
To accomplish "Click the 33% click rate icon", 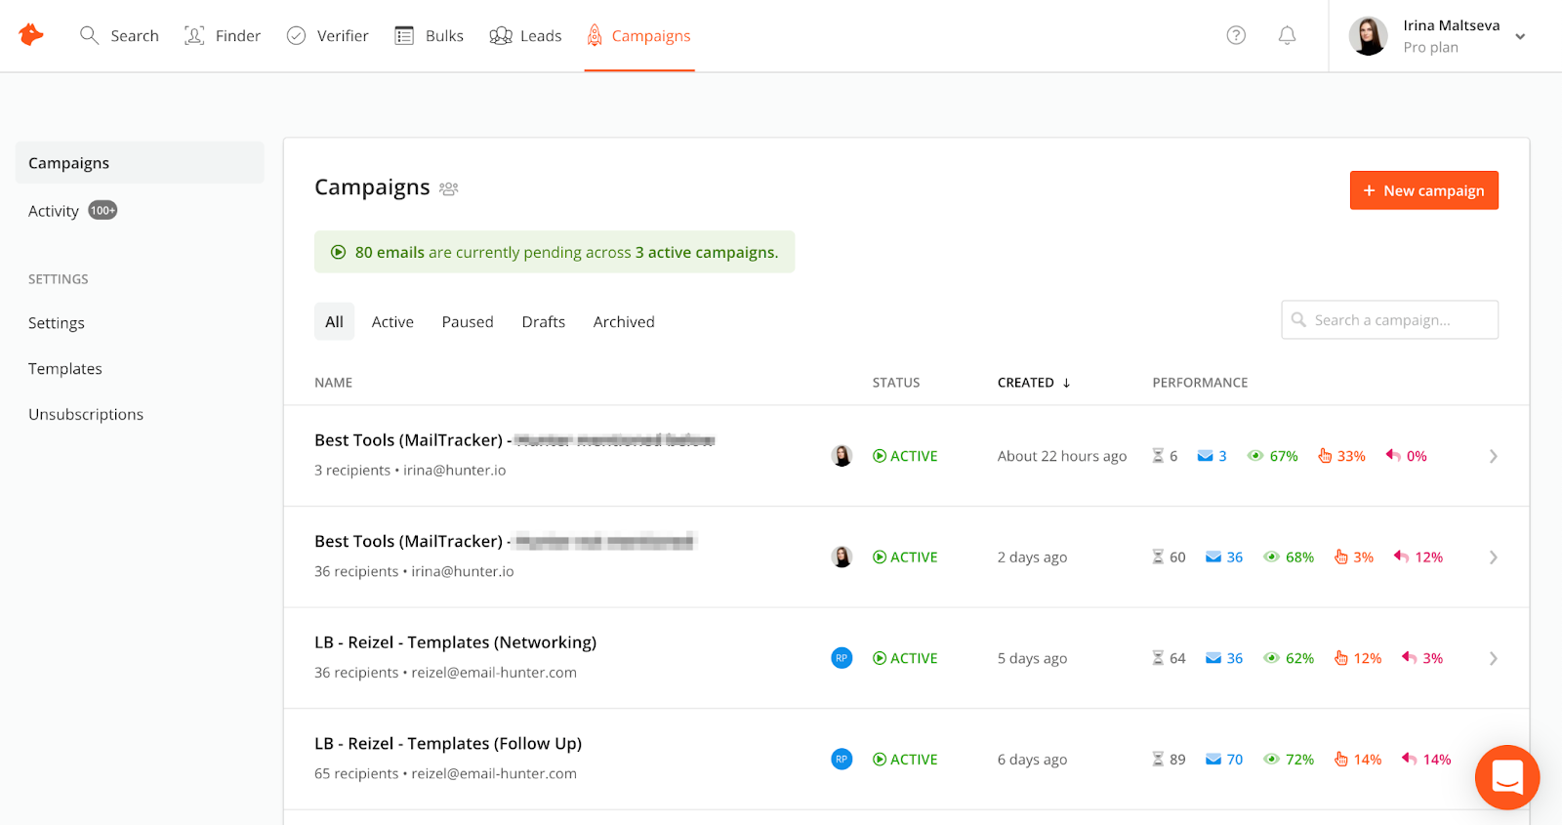I will (x=1325, y=456).
